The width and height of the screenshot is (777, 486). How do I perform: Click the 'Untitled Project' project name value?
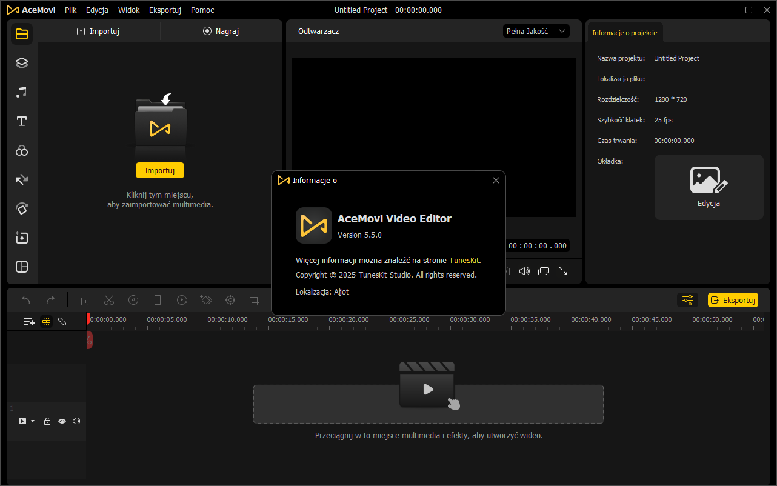pyautogui.click(x=676, y=58)
